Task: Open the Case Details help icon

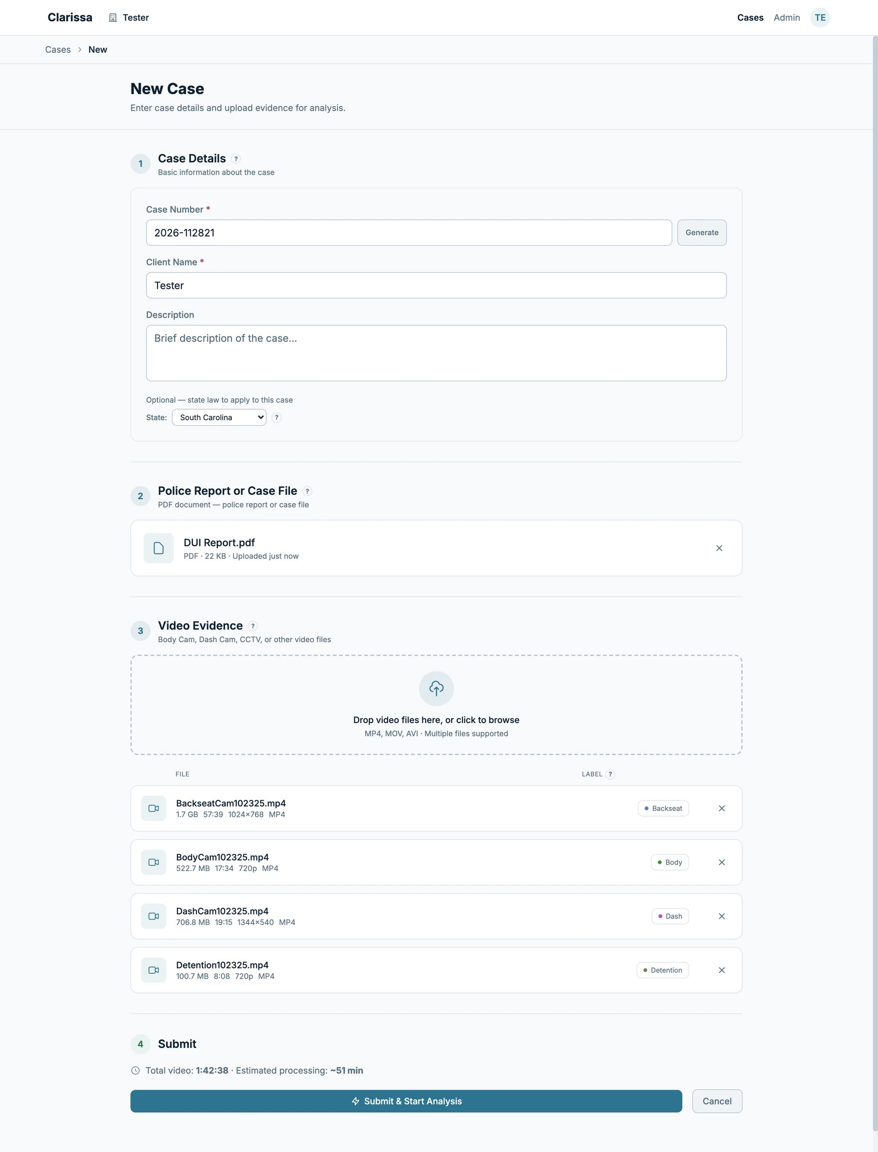Action: 236,159
